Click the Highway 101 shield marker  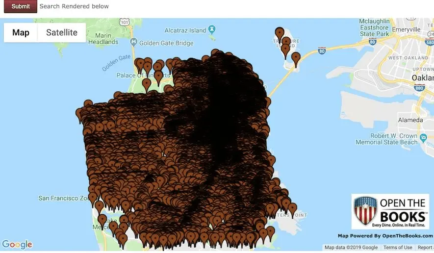click(x=125, y=22)
